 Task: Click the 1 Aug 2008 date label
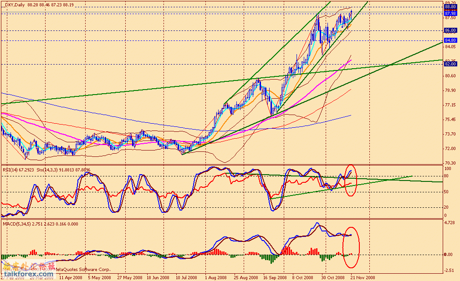(x=216, y=277)
